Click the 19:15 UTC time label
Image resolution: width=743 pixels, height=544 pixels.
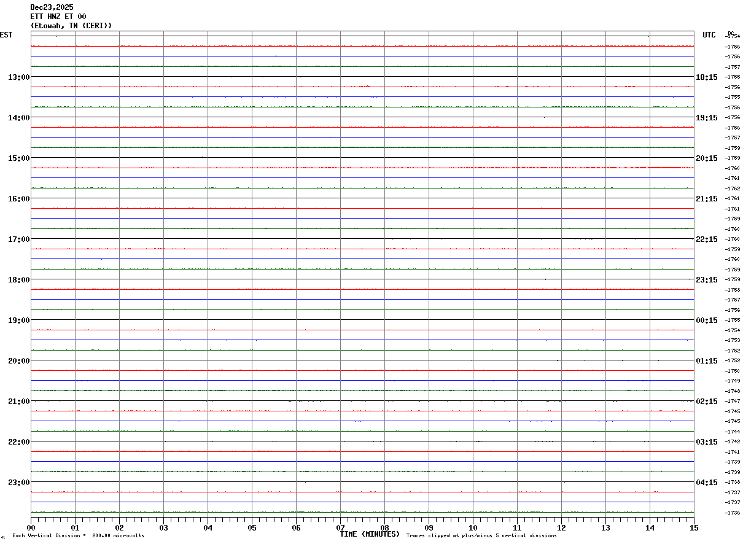click(x=707, y=117)
